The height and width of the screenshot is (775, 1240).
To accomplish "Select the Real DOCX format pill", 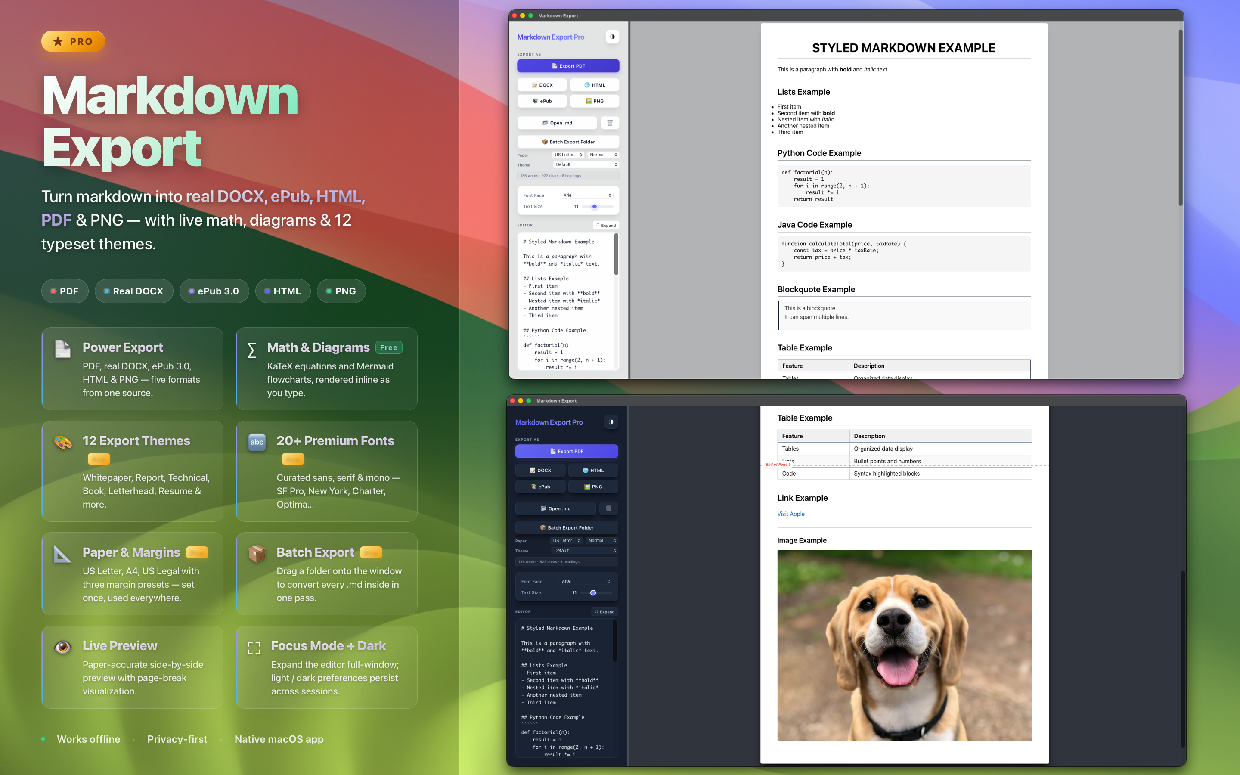I will [134, 291].
